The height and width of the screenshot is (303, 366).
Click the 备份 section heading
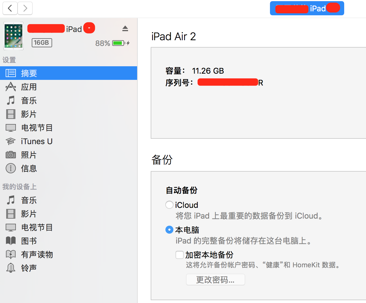click(162, 160)
